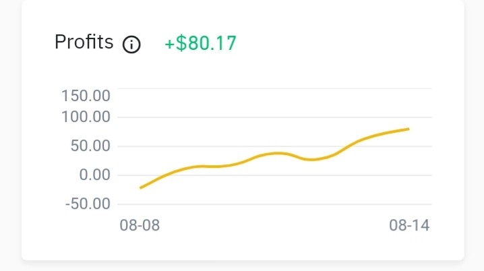Open the Profits info icon tooltip
Image resolution: width=484 pixels, height=271 pixels.
[x=131, y=44]
